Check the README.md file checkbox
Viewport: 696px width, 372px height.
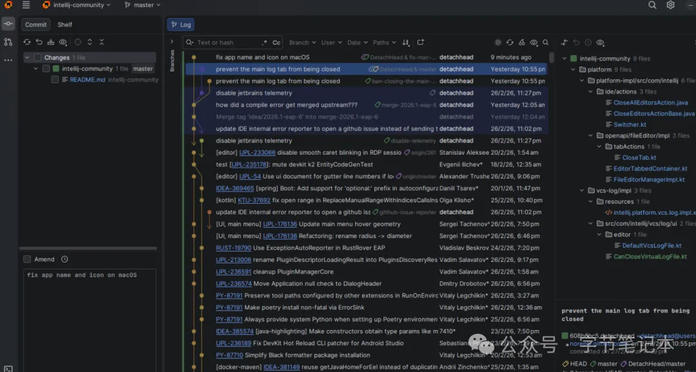point(55,80)
